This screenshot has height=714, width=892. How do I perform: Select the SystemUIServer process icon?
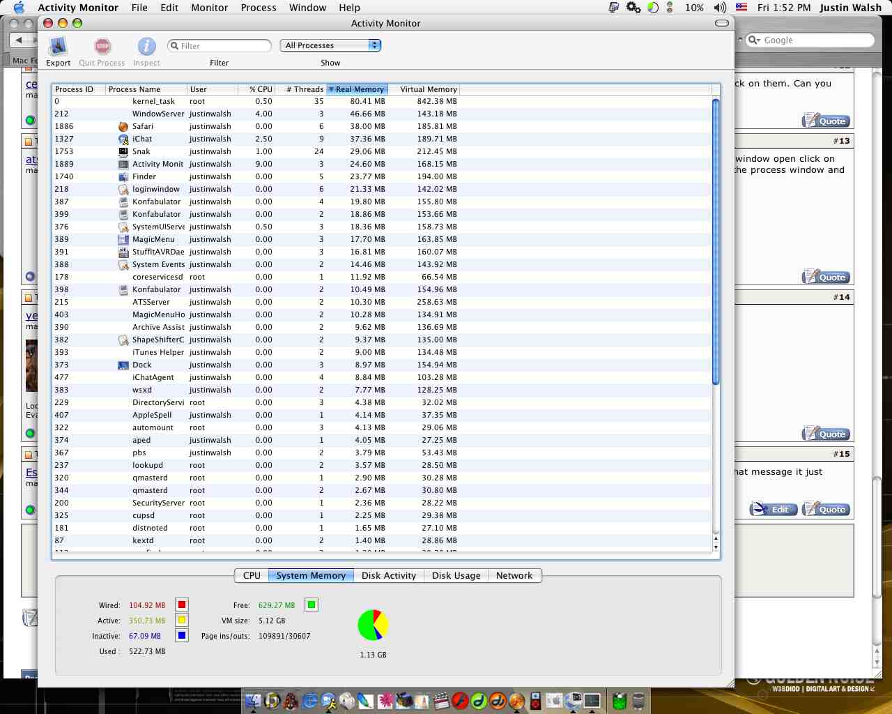123,227
